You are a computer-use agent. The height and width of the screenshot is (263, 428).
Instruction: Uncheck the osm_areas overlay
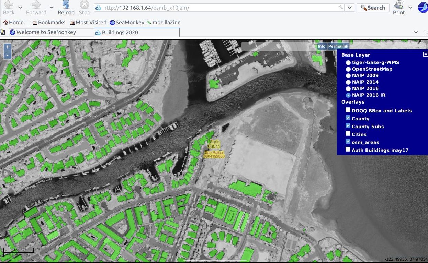[348, 142]
